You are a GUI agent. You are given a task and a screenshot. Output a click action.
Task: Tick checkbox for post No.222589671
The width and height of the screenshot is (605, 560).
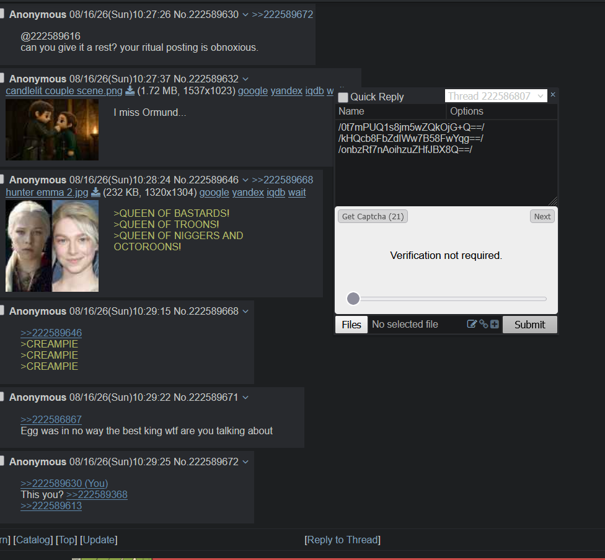pos(1,397)
